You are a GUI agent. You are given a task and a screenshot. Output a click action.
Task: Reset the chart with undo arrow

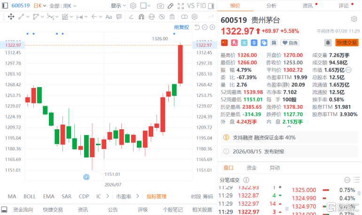point(197,27)
